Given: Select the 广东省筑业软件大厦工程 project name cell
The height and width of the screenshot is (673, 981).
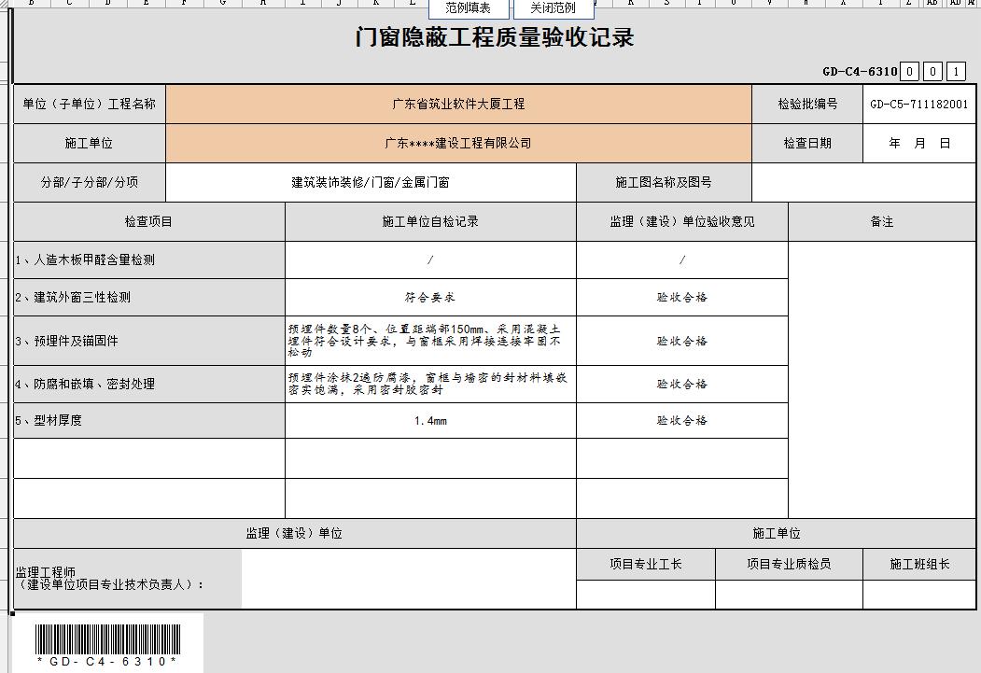Looking at the screenshot, I should (458, 104).
